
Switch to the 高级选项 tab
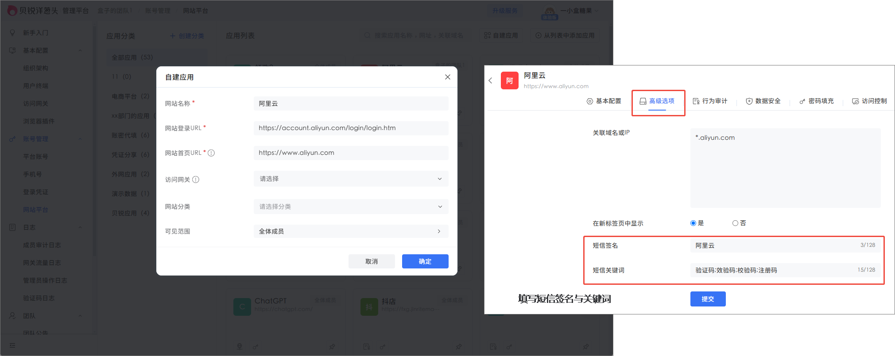tap(657, 101)
